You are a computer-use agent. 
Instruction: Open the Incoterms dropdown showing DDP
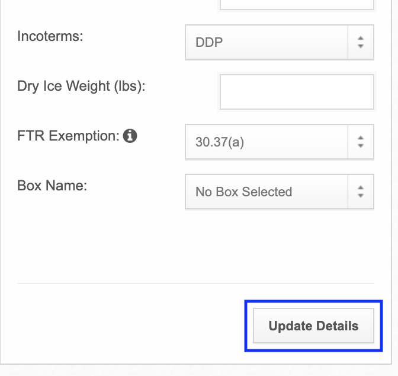[x=280, y=42]
